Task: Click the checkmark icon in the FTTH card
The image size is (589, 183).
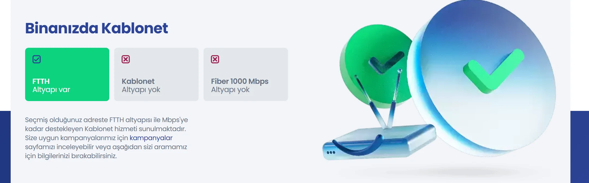Action: click(37, 59)
